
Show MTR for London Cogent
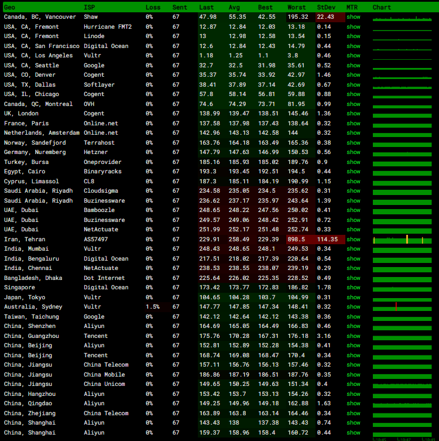[x=354, y=114]
